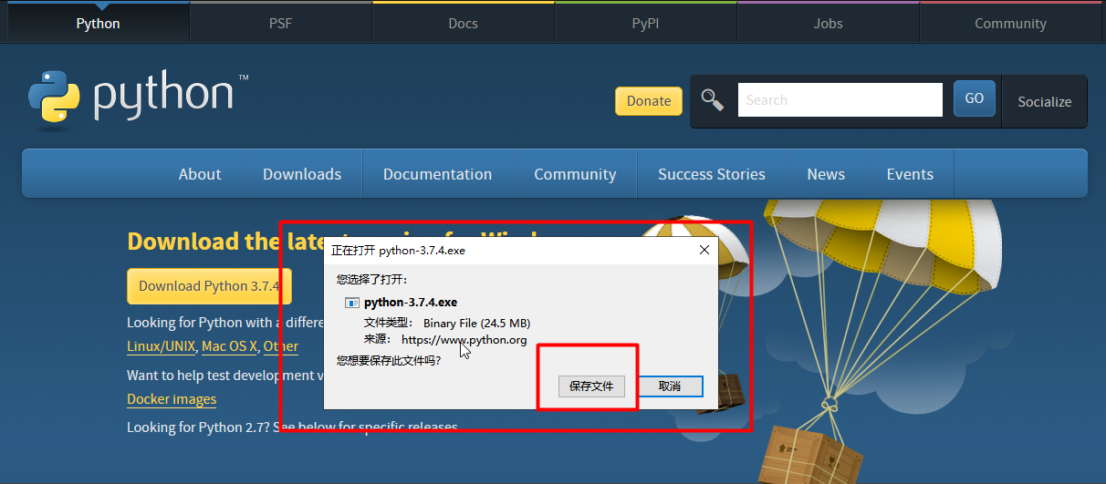This screenshot has height=484, width=1106.
Task: Click the Binary File (24.5 MB) text
Action: (476, 323)
